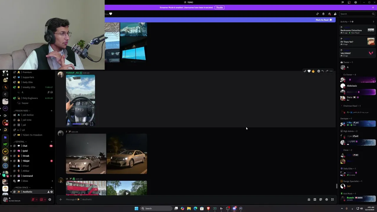Open the Qotd channel
Viewport: 377px width, 212px height.
pos(32,151)
